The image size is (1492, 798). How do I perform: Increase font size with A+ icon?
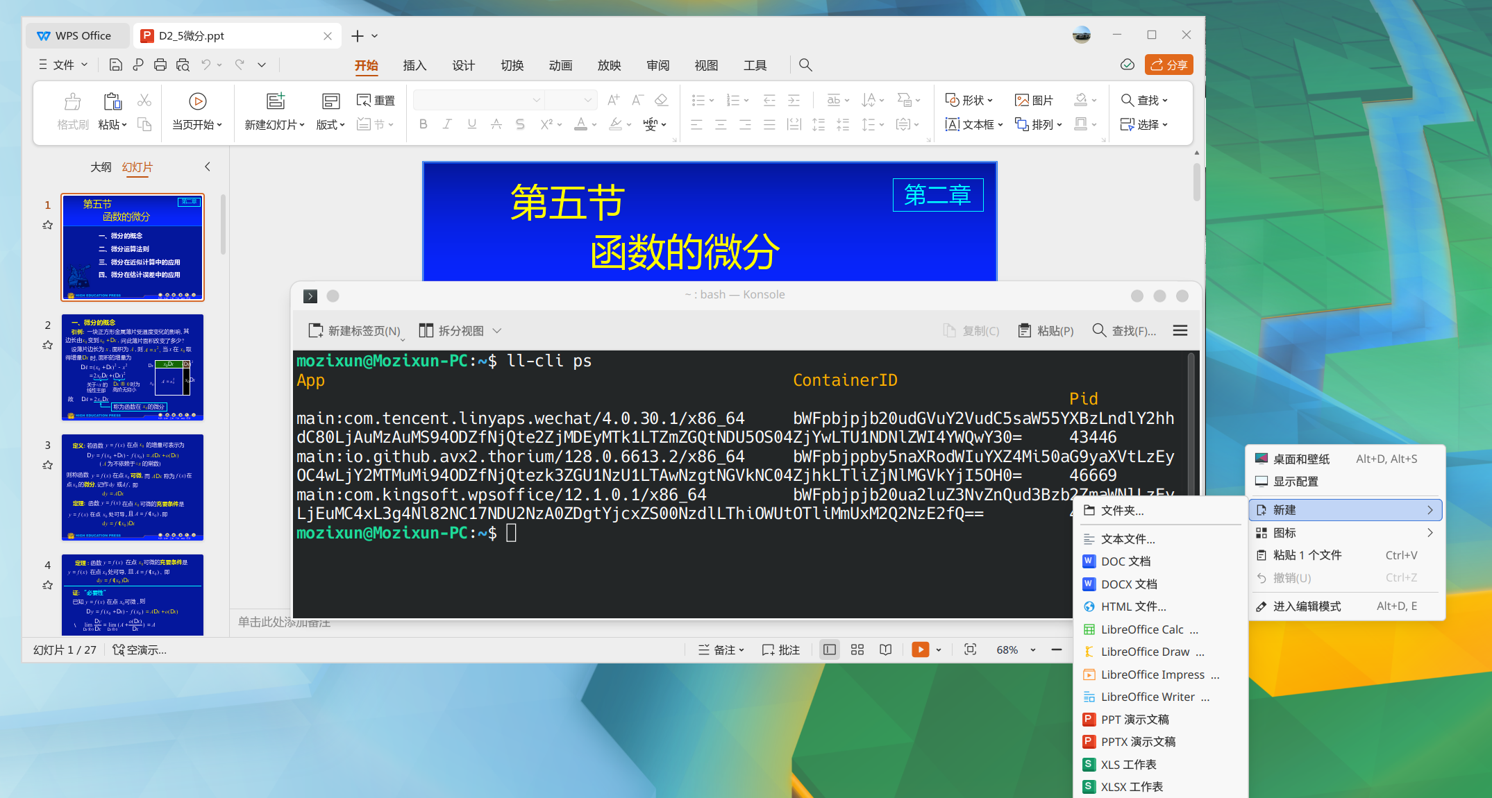click(x=614, y=100)
